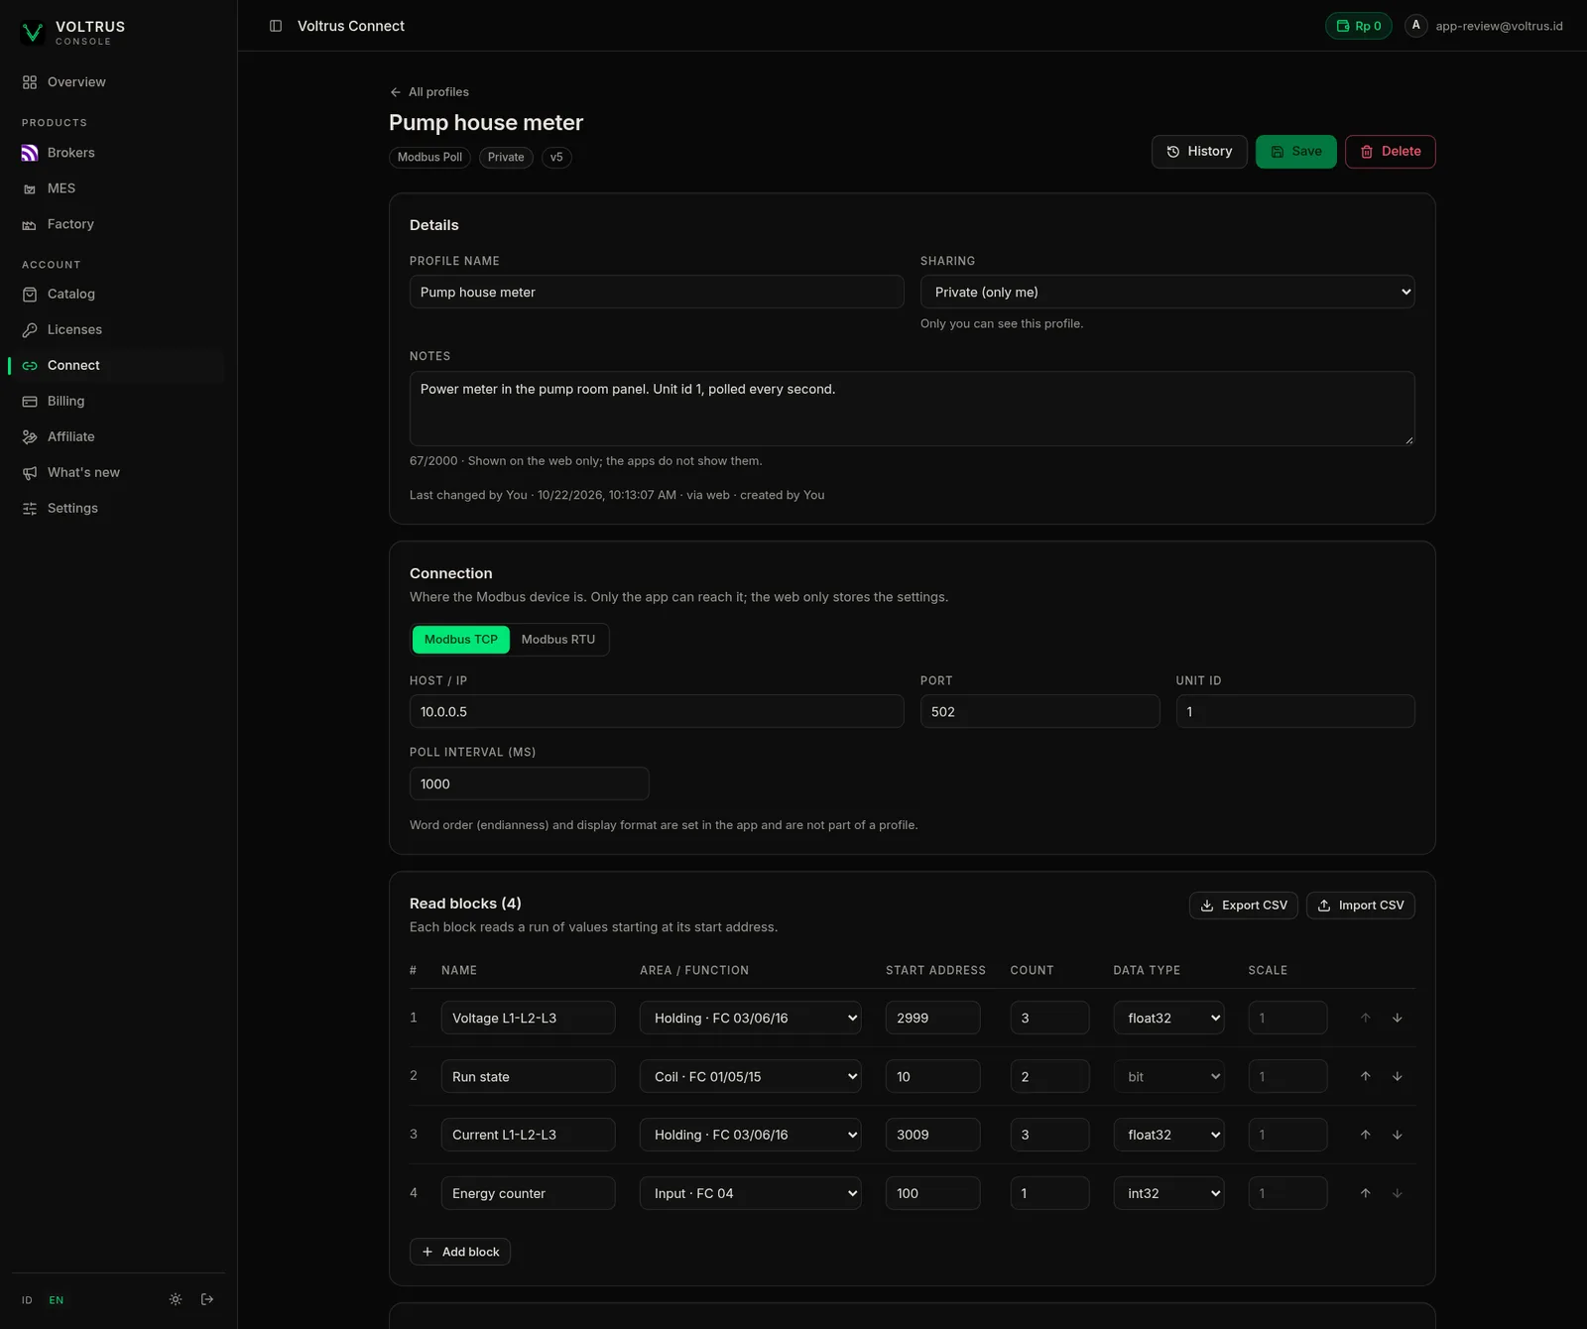Open the Sharing dropdown

(1167, 293)
